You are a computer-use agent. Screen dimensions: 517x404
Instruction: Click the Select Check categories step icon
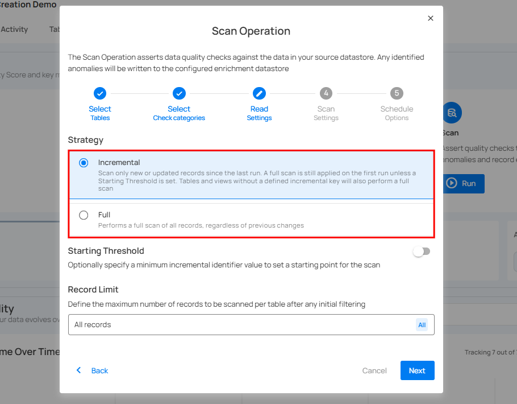click(x=179, y=93)
